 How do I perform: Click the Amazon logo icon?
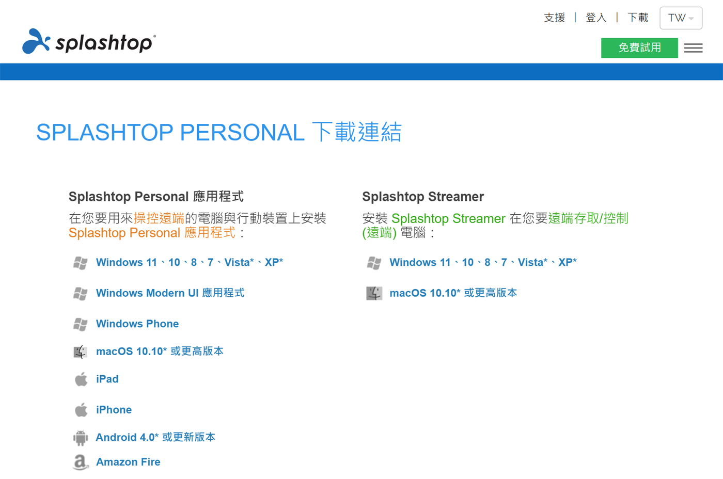(80, 462)
